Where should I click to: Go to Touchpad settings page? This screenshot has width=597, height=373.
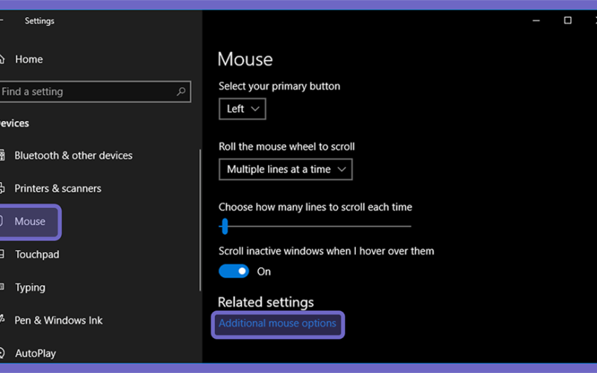point(37,254)
